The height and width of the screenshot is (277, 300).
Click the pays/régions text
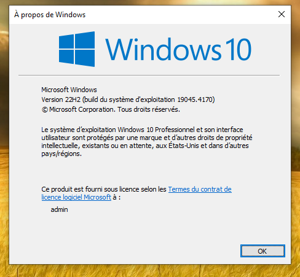tap(61, 154)
